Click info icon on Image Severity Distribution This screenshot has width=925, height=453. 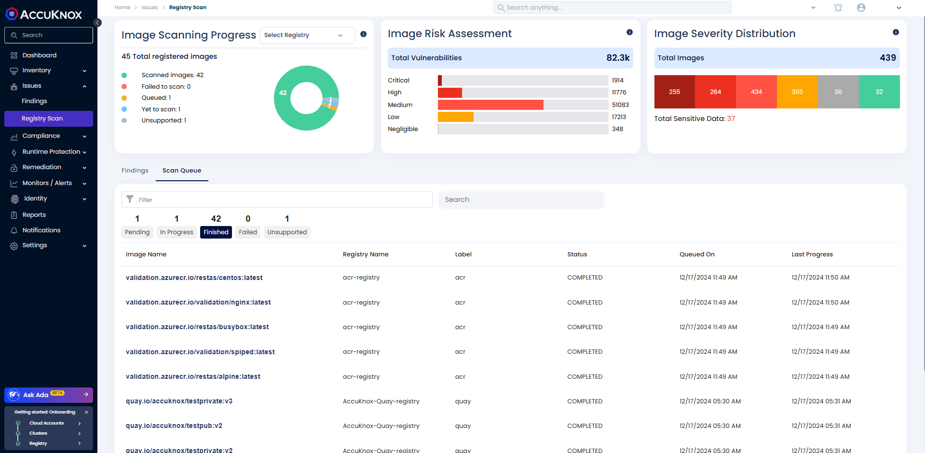click(896, 32)
